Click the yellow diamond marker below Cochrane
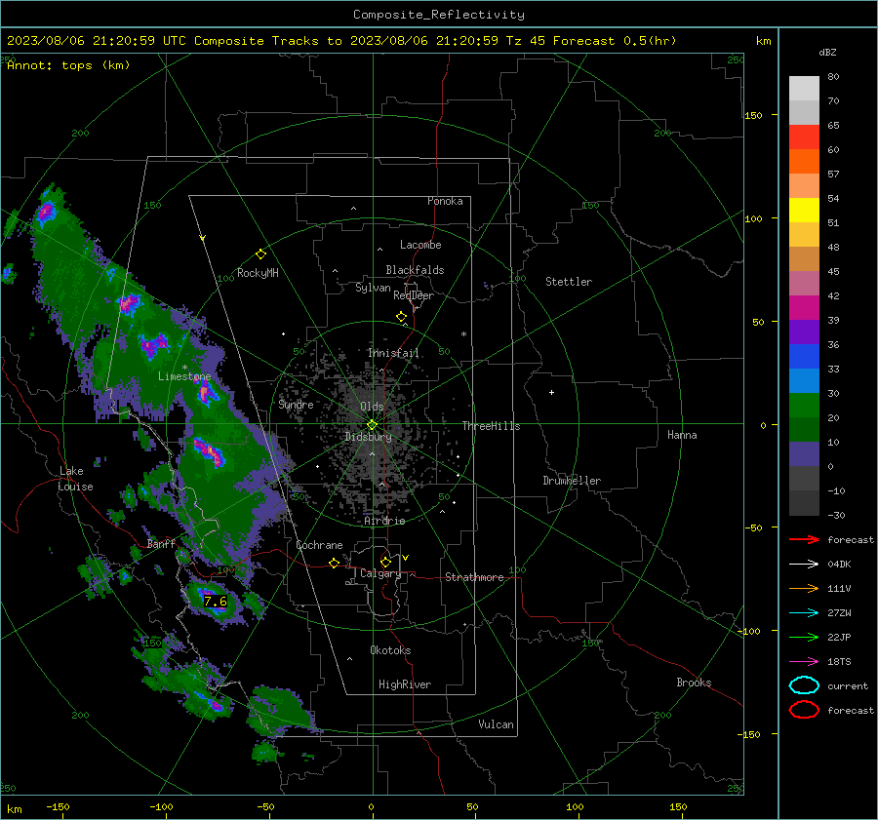 coord(334,563)
